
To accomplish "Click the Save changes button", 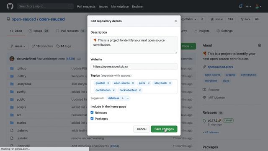I will tap(164, 129).
